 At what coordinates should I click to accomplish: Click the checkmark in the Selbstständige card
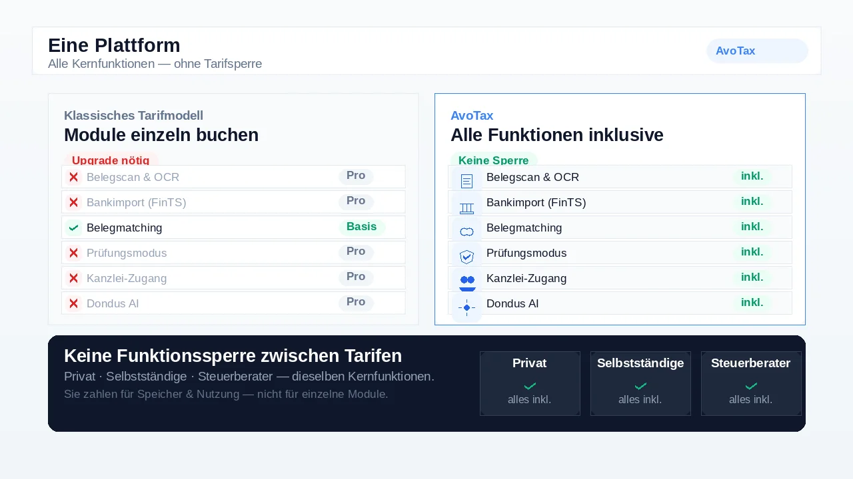click(x=640, y=386)
